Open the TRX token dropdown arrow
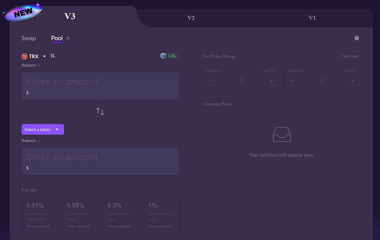380x240 pixels. coord(44,56)
